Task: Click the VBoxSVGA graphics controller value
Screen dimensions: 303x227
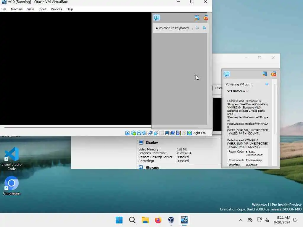Action: click(x=184, y=153)
